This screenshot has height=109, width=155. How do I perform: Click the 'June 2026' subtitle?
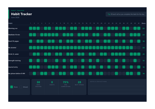pyautogui.click(x=15, y=18)
